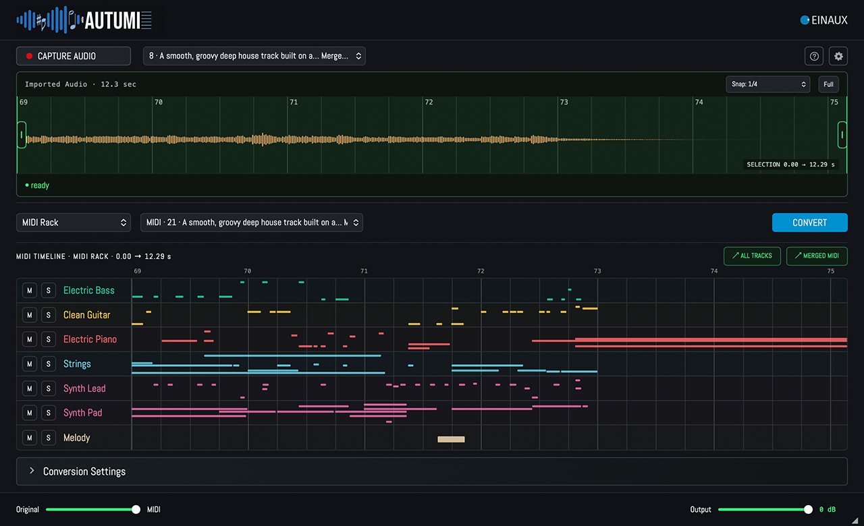Solo the Melody track

pyautogui.click(x=49, y=438)
